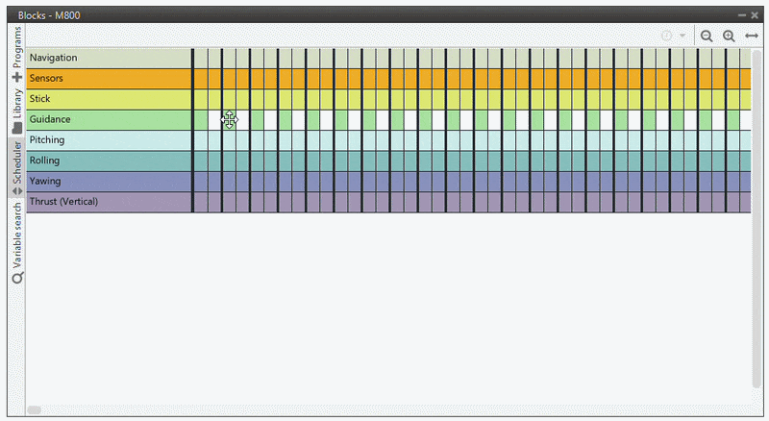Open the dropdown arrow beside the clock icon
Screen dimensions: 769x421
click(682, 36)
